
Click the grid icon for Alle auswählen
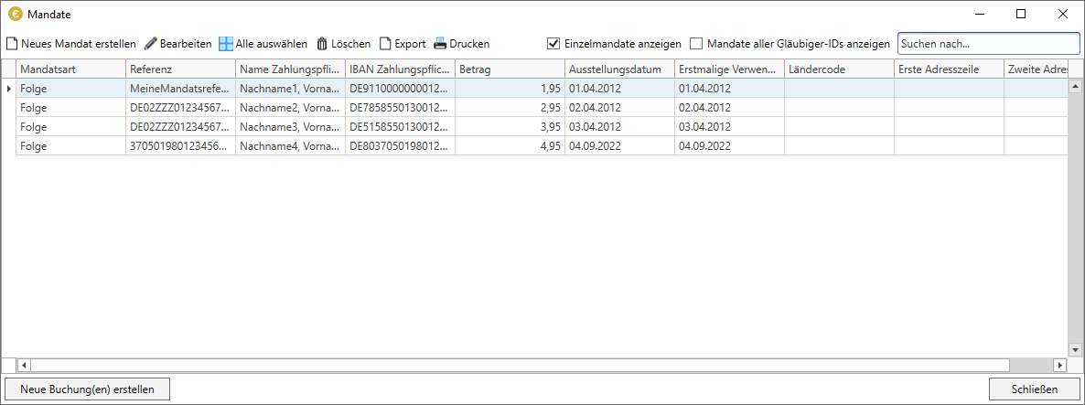point(226,44)
